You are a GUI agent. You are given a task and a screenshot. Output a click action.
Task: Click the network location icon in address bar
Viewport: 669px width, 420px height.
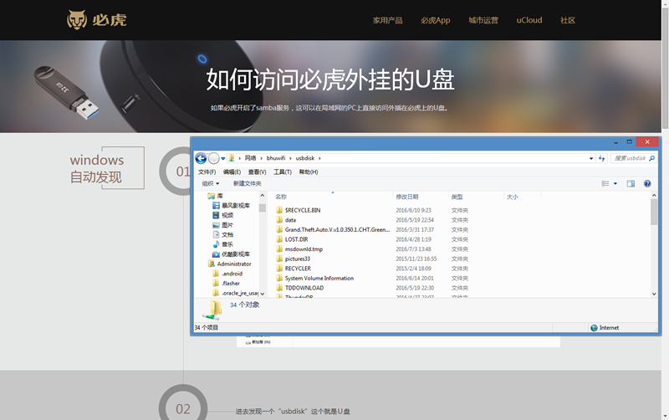point(232,158)
